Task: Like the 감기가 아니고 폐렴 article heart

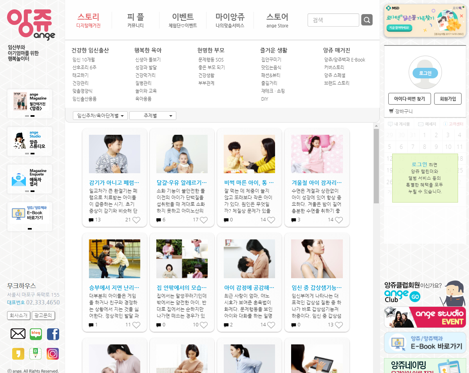Action: [136, 220]
